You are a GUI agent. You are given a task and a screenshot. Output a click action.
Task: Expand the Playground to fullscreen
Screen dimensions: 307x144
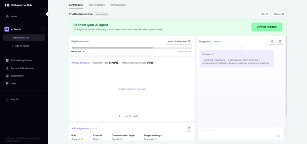point(280,41)
